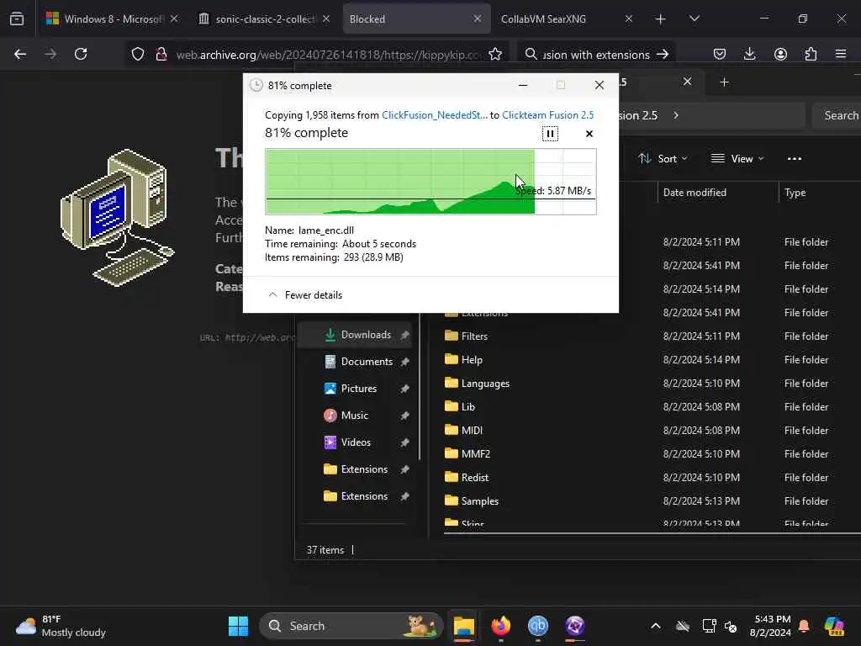Open Firefox from the taskbar

[x=501, y=626]
